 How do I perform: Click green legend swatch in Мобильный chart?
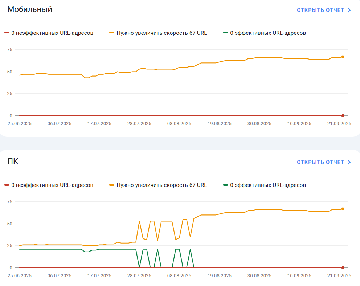[x=225, y=33]
